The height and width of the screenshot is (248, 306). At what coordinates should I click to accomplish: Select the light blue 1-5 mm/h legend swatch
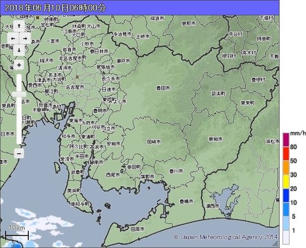(286, 224)
